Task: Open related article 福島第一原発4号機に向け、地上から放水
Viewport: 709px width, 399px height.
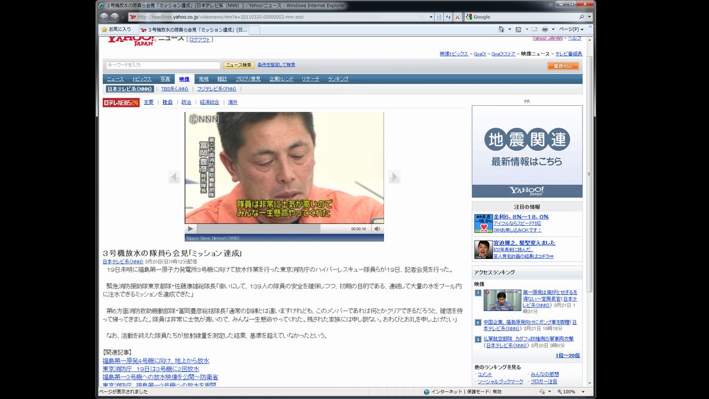Action: [156, 361]
